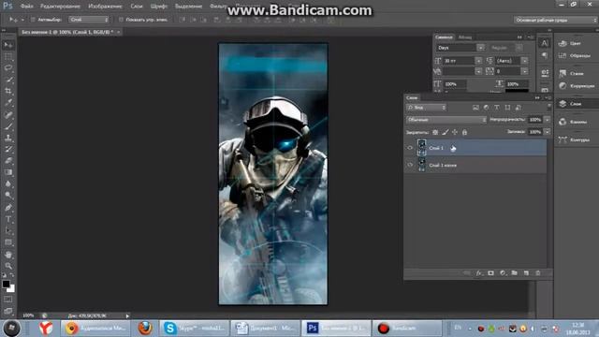Viewport: 599px width, 337px height.
Task: Open the Автовыбор Слой dropdown
Action: coord(89,20)
